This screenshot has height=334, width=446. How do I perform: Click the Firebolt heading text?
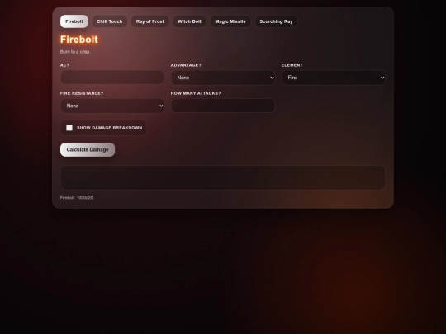point(79,40)
